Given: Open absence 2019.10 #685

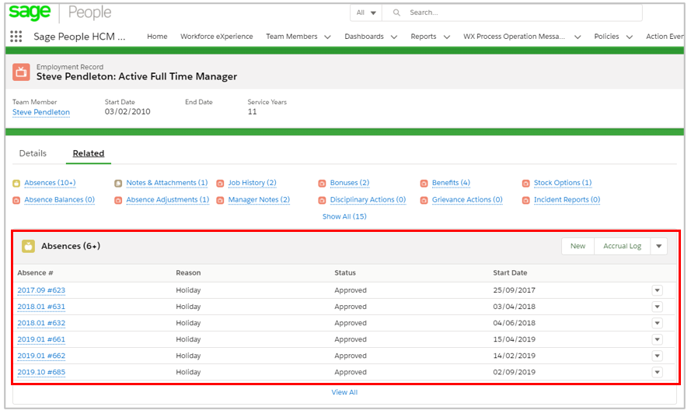Looking at the screenshot, I should pyautogui.click(x=41, y=372).
